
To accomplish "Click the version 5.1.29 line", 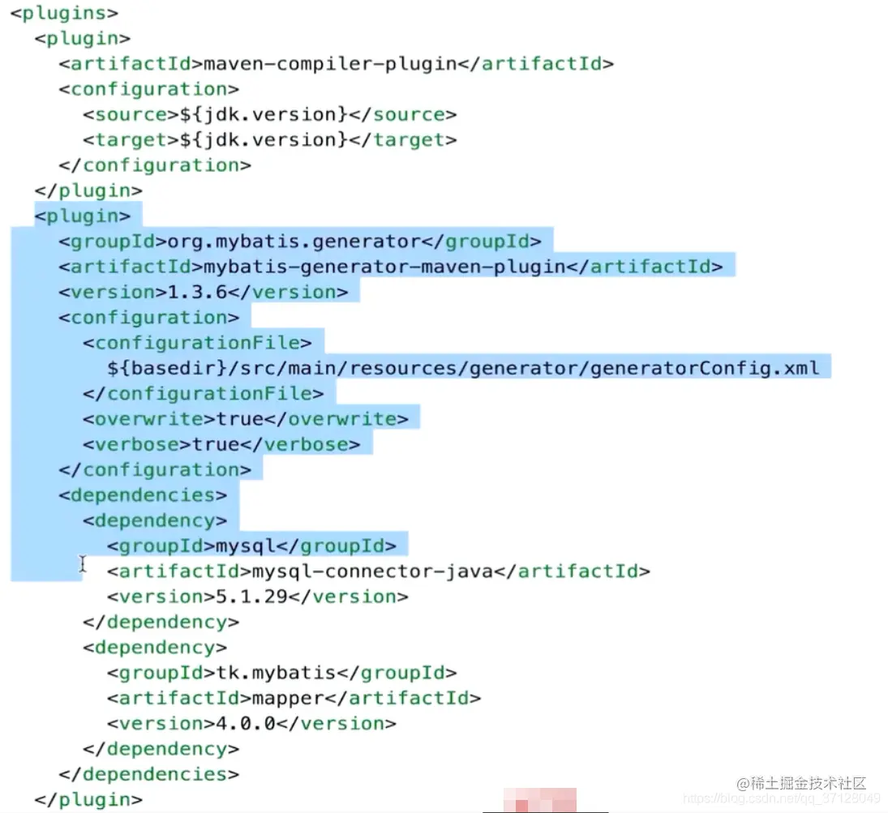I will [x=258, y=597].
